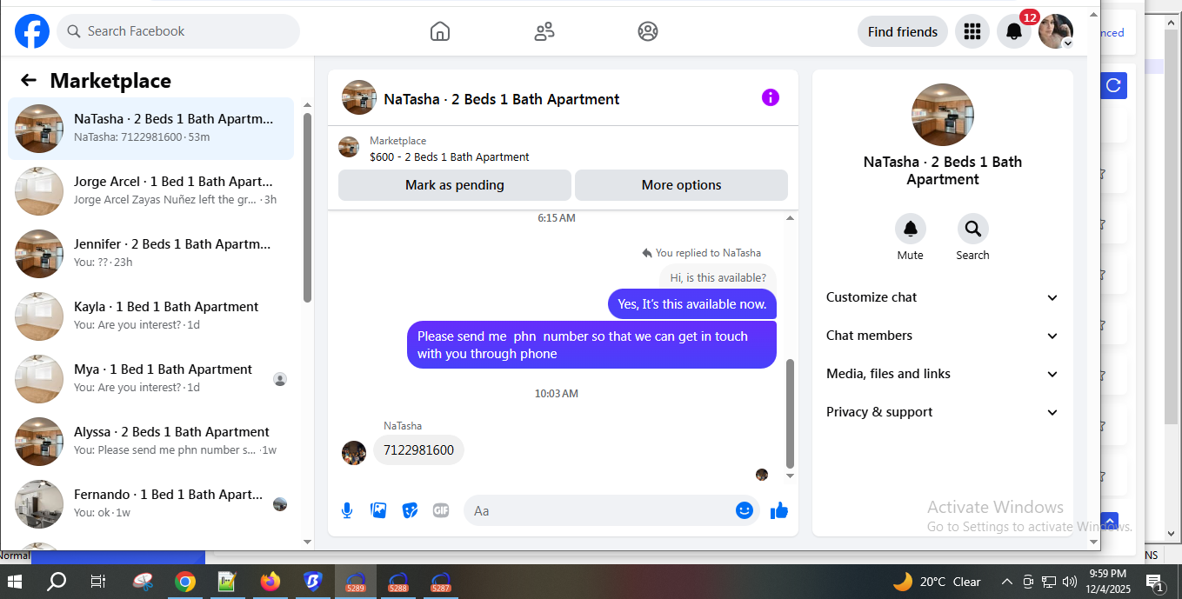Click the 'Yes, It's this available now.' message
Screen dimensions: 1182x599
(691, 304)
